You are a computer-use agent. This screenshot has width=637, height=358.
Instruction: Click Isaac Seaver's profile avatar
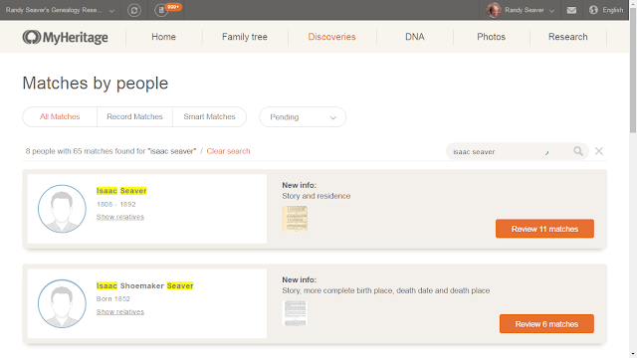click(62, 209)
